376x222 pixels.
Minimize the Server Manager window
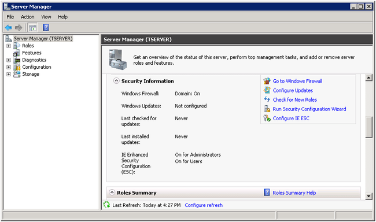(353, 6)
